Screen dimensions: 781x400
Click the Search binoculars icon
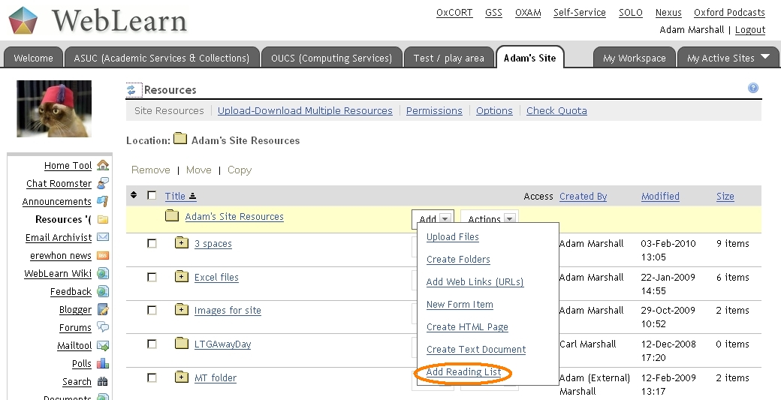coord(103,381)
